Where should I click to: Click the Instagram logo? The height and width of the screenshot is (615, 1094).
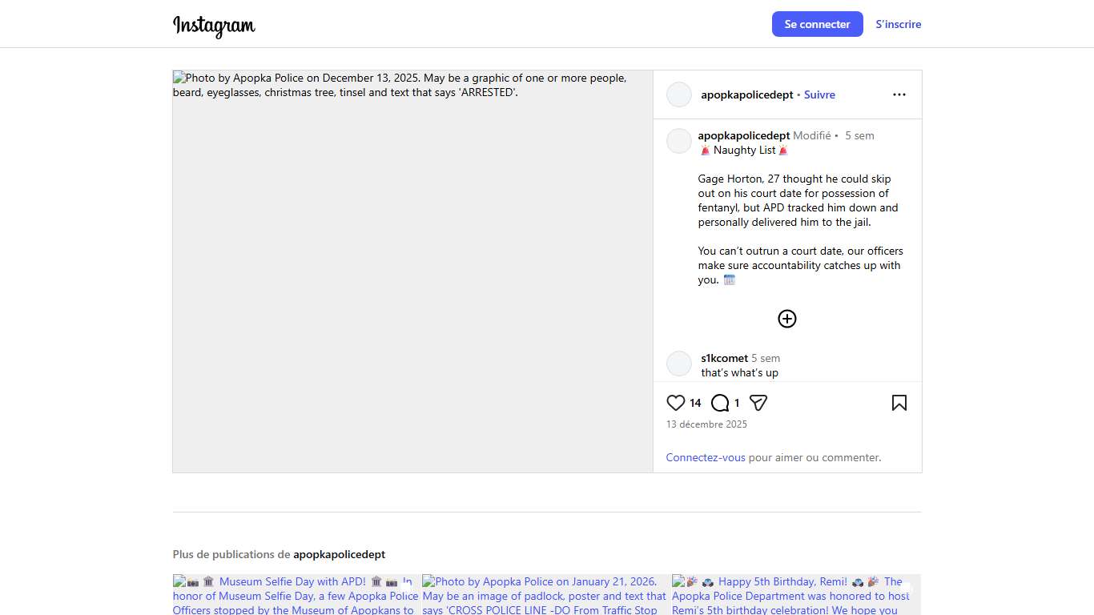tap(214, 26)
